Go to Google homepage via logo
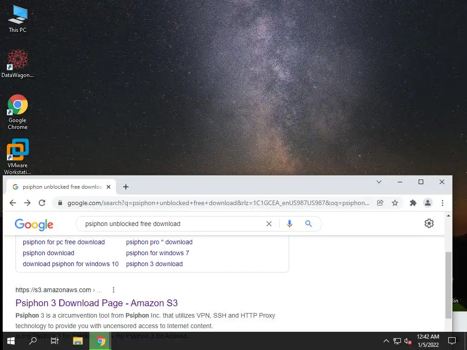 (34, 224)
